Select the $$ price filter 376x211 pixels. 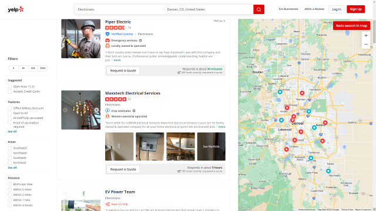[x=23, y=68]
